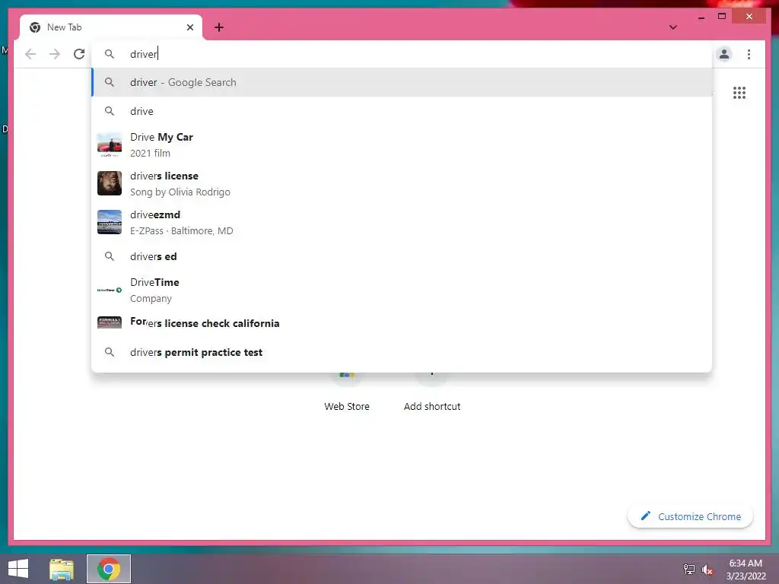The image size is (779, 584).
Task: Click the muted volume tray icon
Action: point(707,570)
